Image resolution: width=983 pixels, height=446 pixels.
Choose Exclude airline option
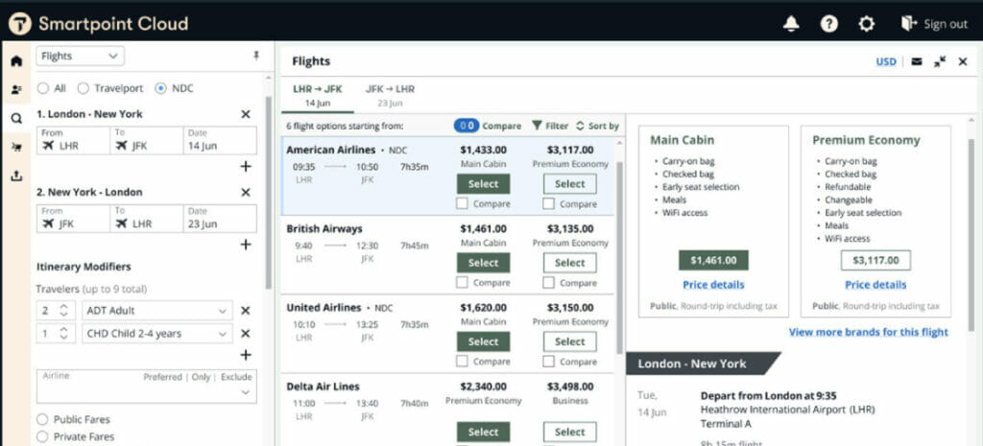point(236,377)
